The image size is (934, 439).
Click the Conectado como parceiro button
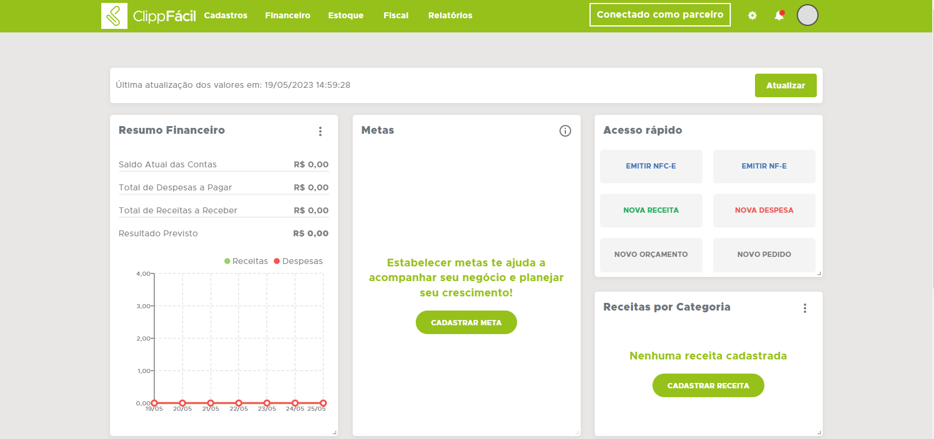[x=660, y=15]
